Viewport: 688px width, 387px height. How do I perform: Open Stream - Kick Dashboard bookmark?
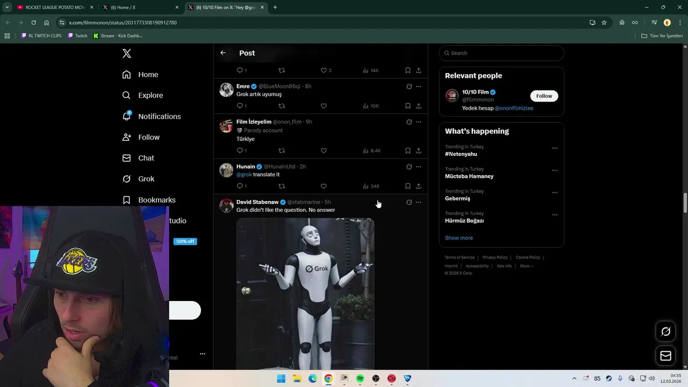[x=118, y=36]
